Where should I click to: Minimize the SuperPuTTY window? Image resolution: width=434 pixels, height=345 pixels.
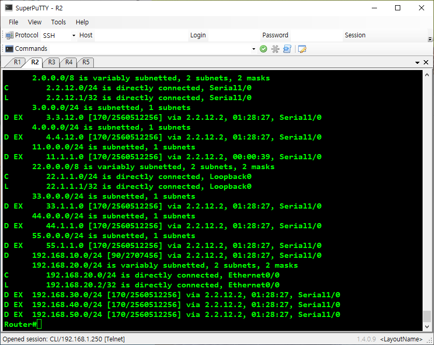coord(374,8)
